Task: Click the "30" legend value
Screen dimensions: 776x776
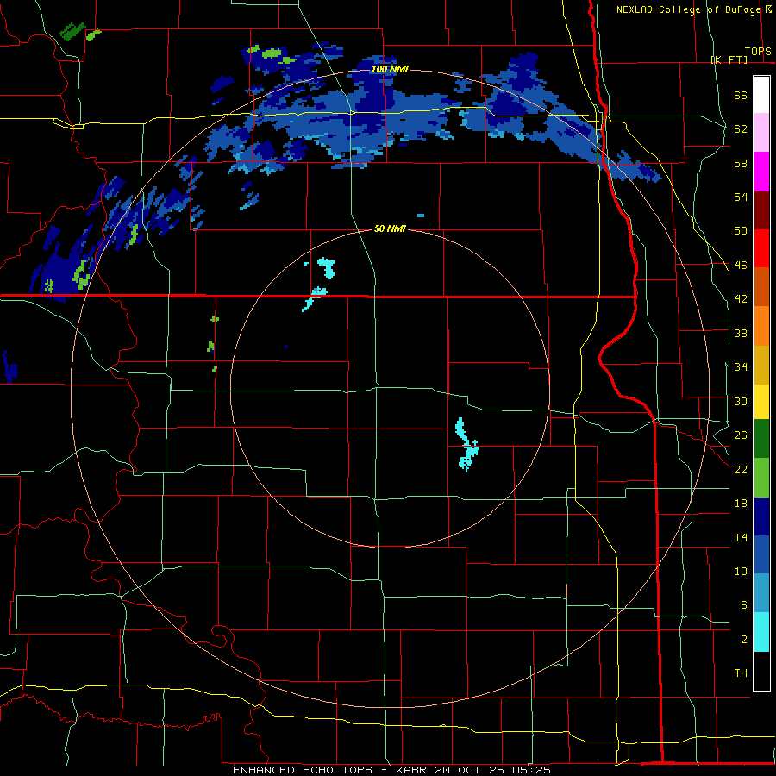Action: (x=741, y=401)
